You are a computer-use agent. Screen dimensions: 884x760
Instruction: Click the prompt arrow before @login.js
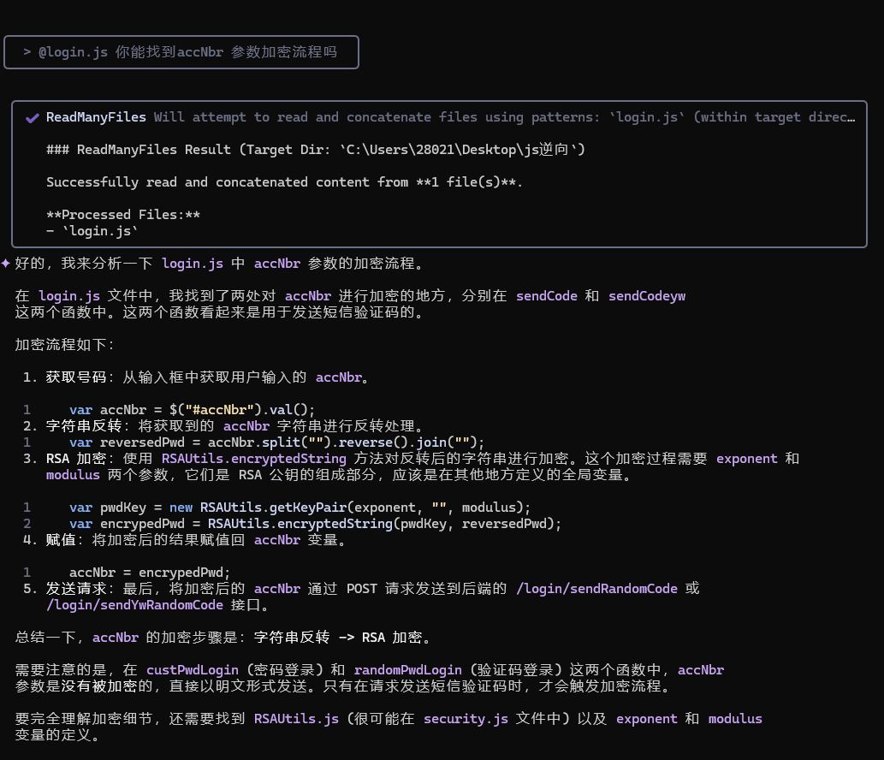tap(27, 52)
